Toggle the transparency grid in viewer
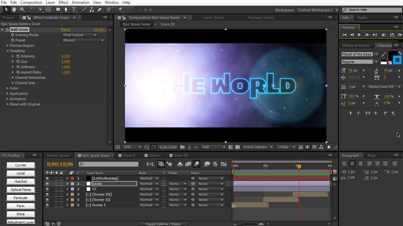 coord(238,147)
